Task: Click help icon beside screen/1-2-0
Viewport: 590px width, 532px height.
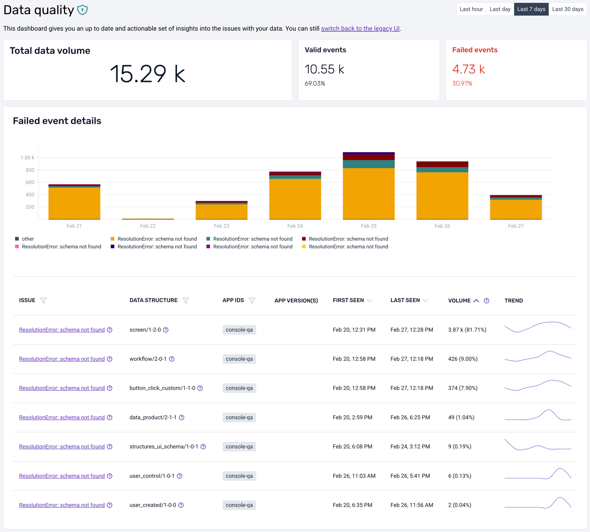Action: point(166,330)
